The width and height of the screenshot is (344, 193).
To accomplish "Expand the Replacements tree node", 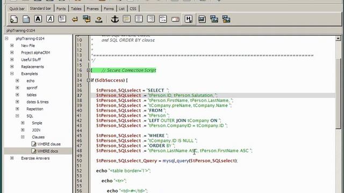I will pos(12,66).
